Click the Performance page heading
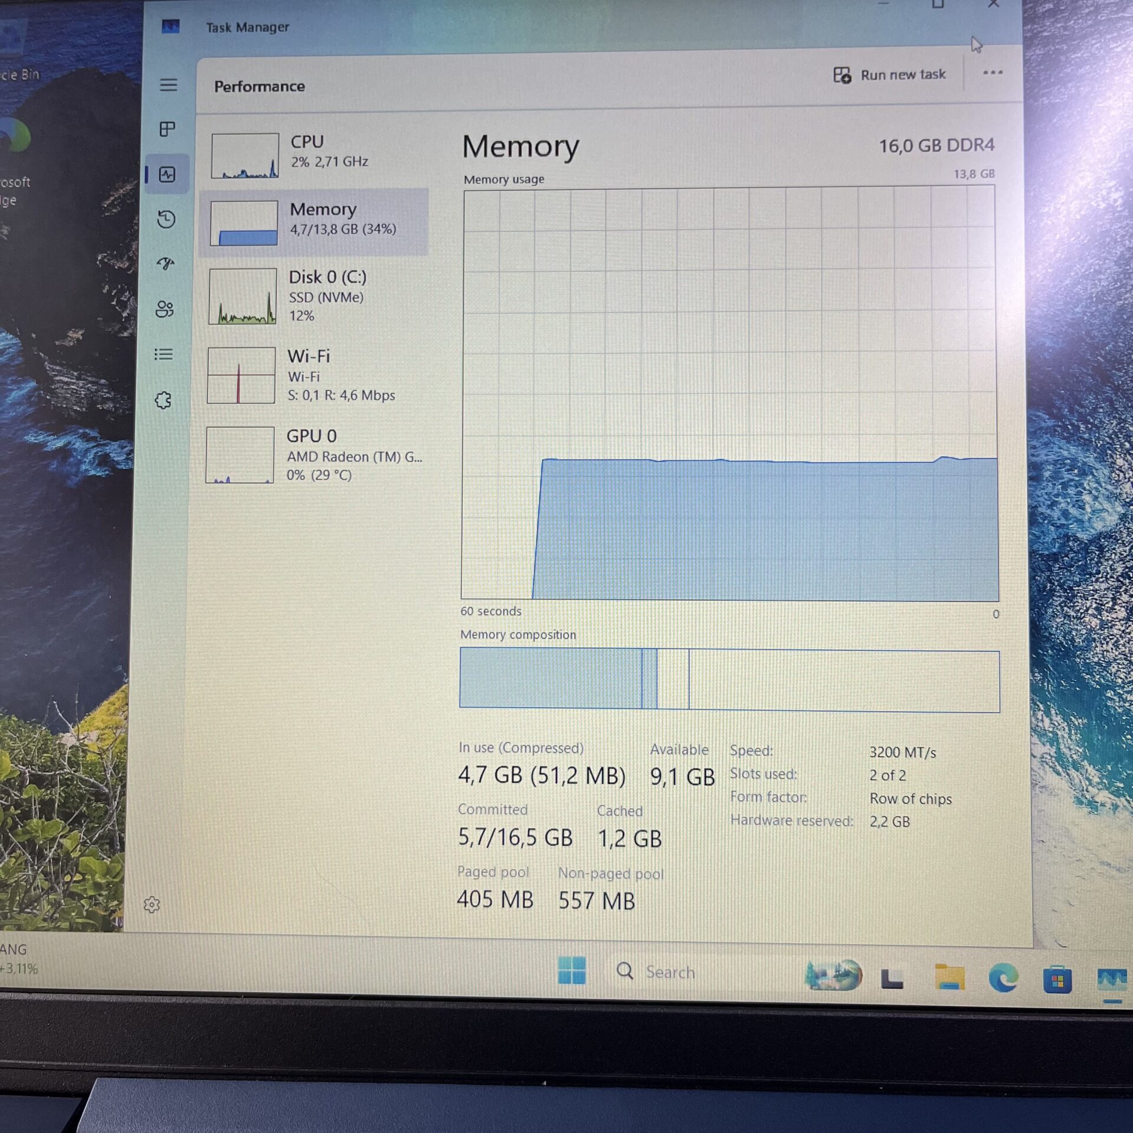The width and height of the screenshot is (1133, 1133). pyautogui.click(x=260, y=87)
